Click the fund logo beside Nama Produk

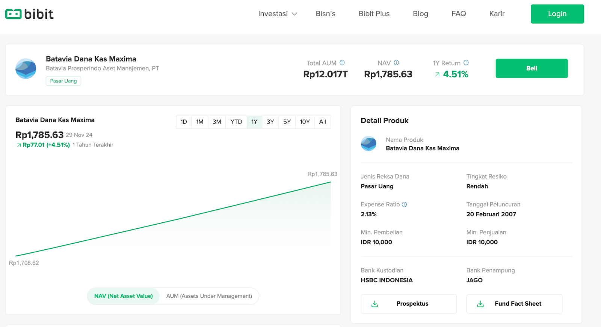click(368, 144)
